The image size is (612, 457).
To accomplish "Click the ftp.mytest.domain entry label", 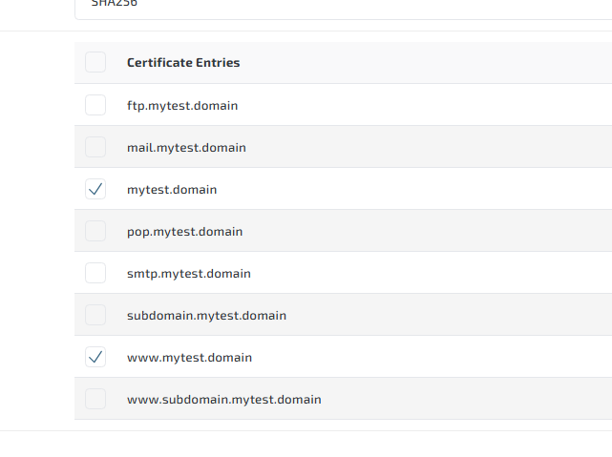I will click(x=182, y=105).
